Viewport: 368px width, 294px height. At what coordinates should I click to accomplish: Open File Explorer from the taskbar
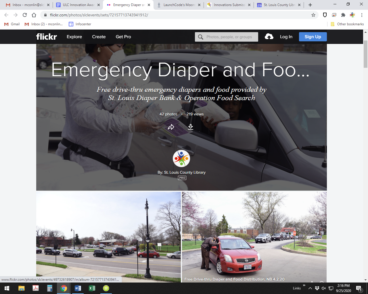point(22,288)
